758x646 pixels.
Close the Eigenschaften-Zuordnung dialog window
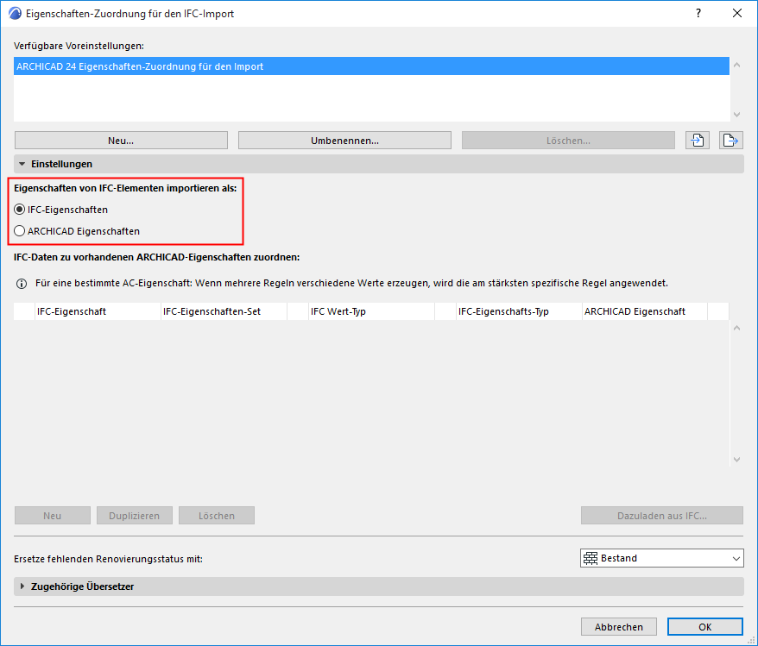point(736,13)
